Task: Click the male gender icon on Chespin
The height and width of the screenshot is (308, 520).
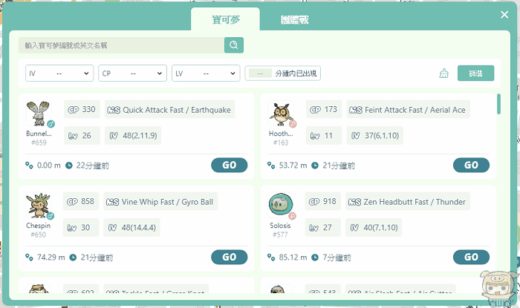Action: tap(51, 216)
